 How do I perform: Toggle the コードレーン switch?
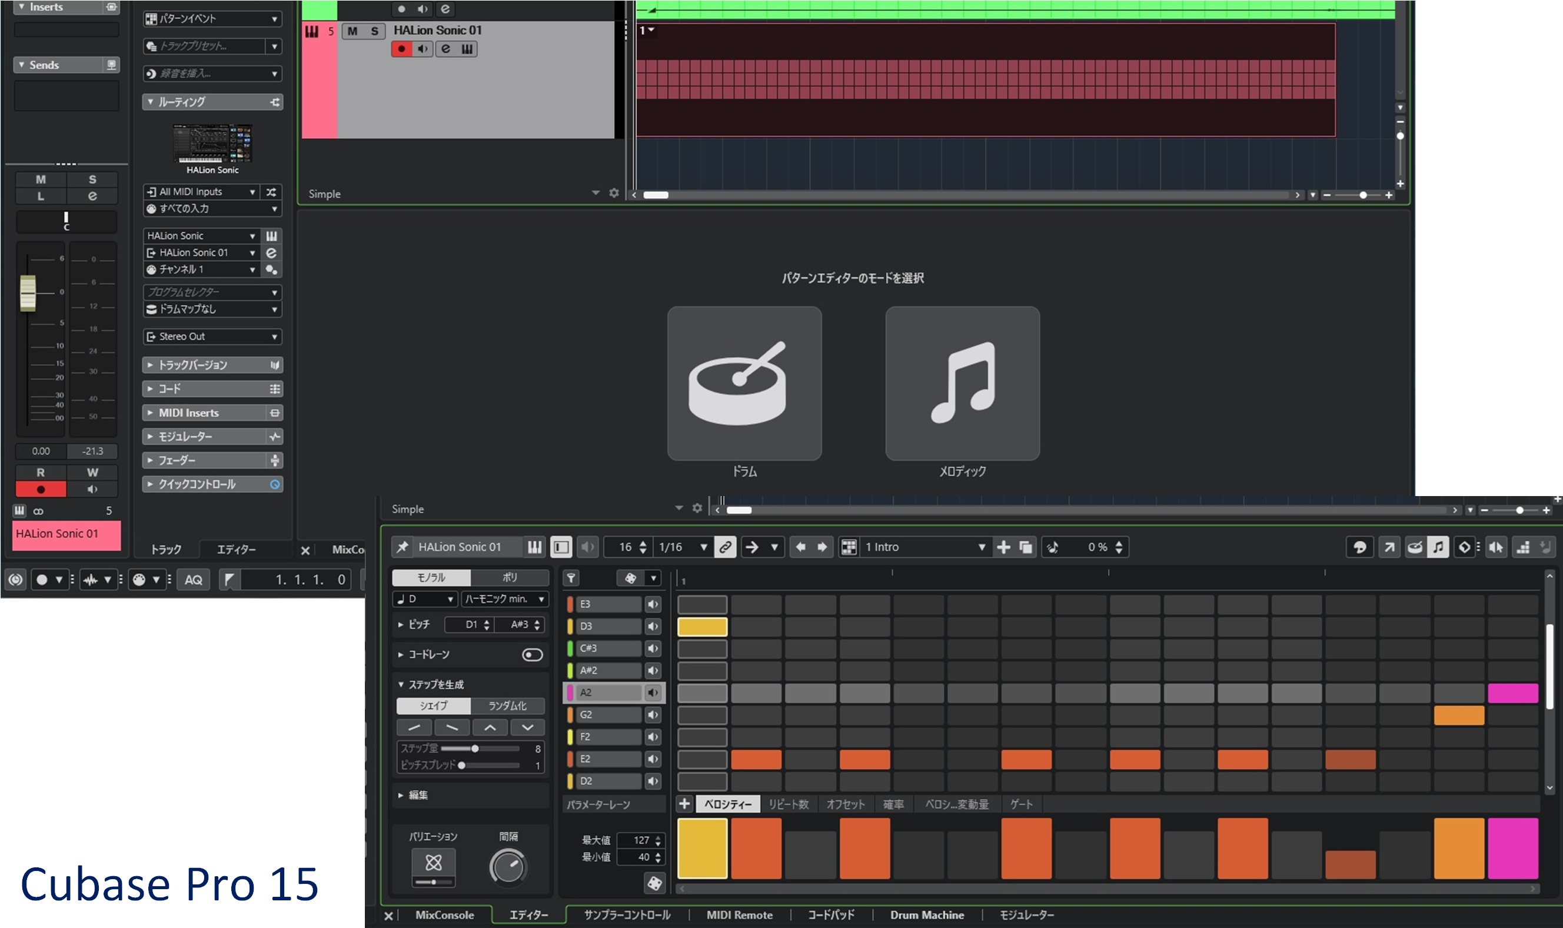coord(532,655)
